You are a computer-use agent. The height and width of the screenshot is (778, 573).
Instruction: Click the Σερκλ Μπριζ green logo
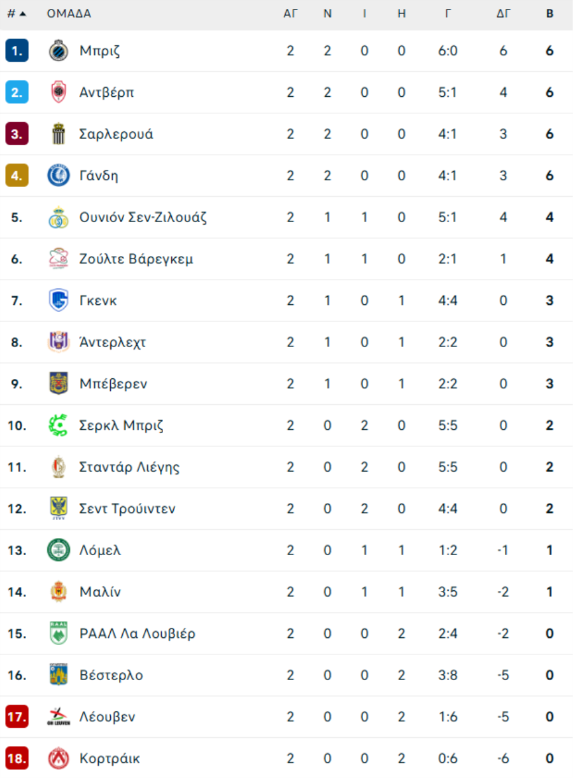(59, 425)
